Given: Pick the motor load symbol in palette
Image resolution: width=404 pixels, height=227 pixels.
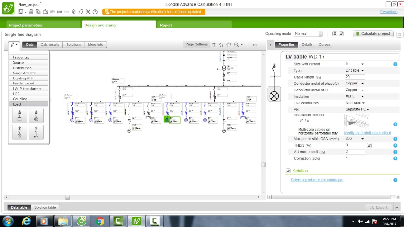Looking at the screenshot, I should point(36,115).
